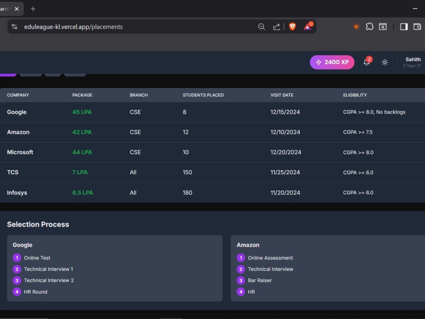Screen dimensions: 425x319
Task: Click the 12/15/2024 visit date
Action: [285, 112]
